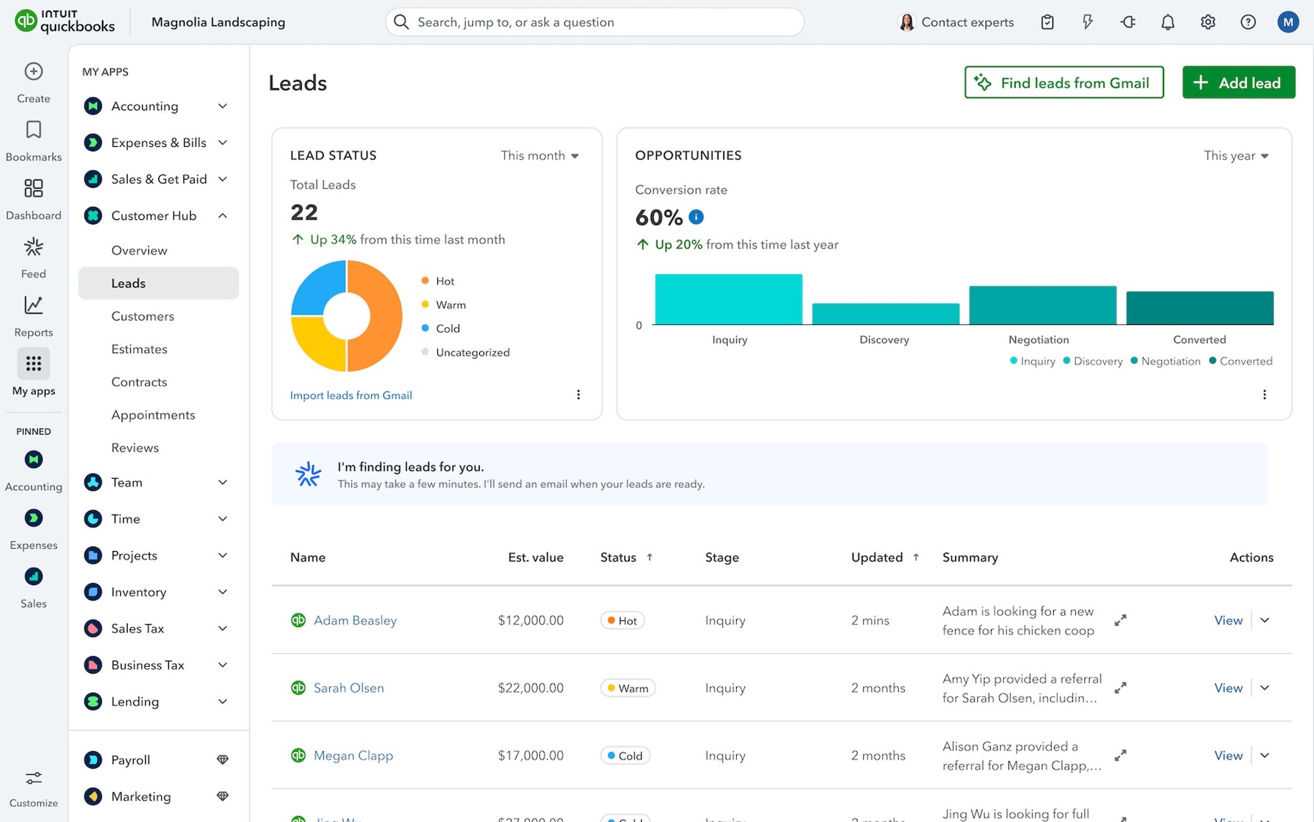This screenshot has width=1314, height=822.
Task: Open the shopping bag icon in top bar
Action: pyautogui.click(x=1048, y=22)
